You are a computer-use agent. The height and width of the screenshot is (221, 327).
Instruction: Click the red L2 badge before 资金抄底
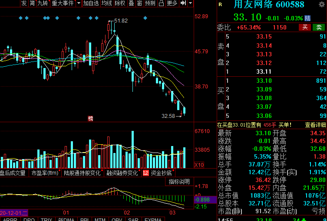point(146,173)
